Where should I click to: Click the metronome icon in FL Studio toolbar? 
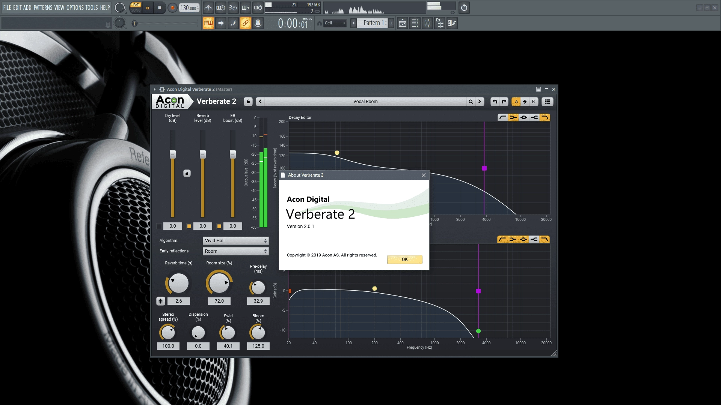pos(208,7)
